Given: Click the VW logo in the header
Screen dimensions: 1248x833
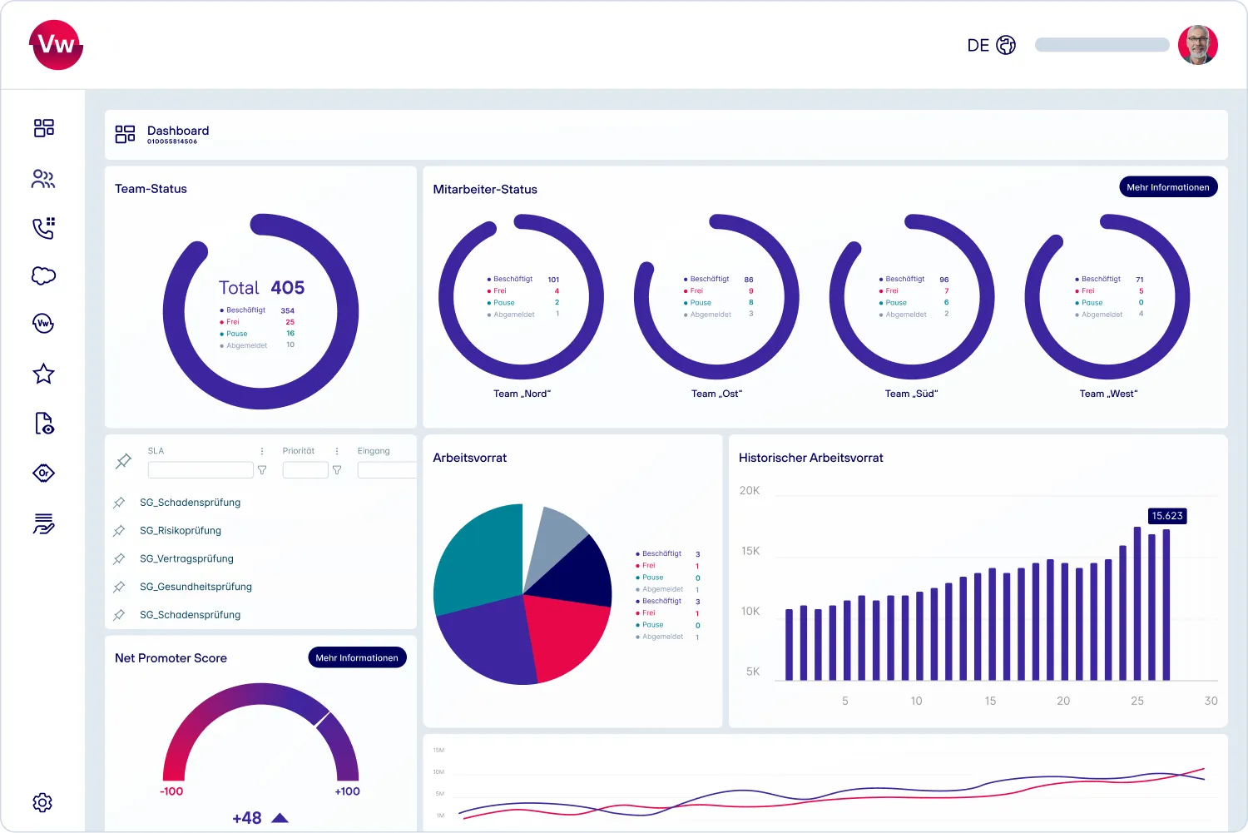Looking at the screenshot, I should (56, 45).
